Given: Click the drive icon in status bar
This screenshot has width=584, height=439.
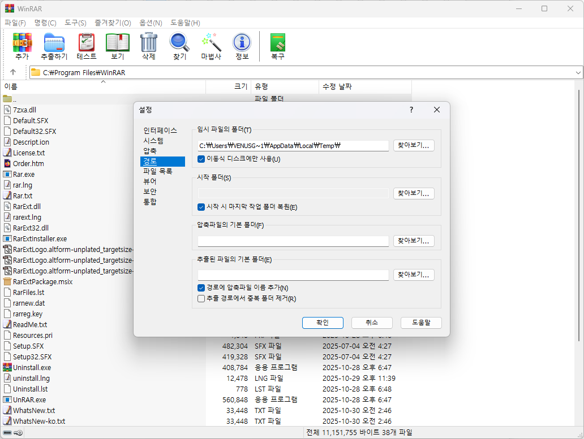Looking at the screenshot, I should [7, 433].
